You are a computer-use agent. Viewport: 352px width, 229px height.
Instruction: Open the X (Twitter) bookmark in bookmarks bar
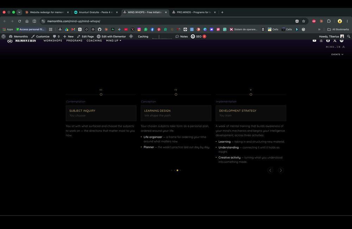[x=132, y=30]
